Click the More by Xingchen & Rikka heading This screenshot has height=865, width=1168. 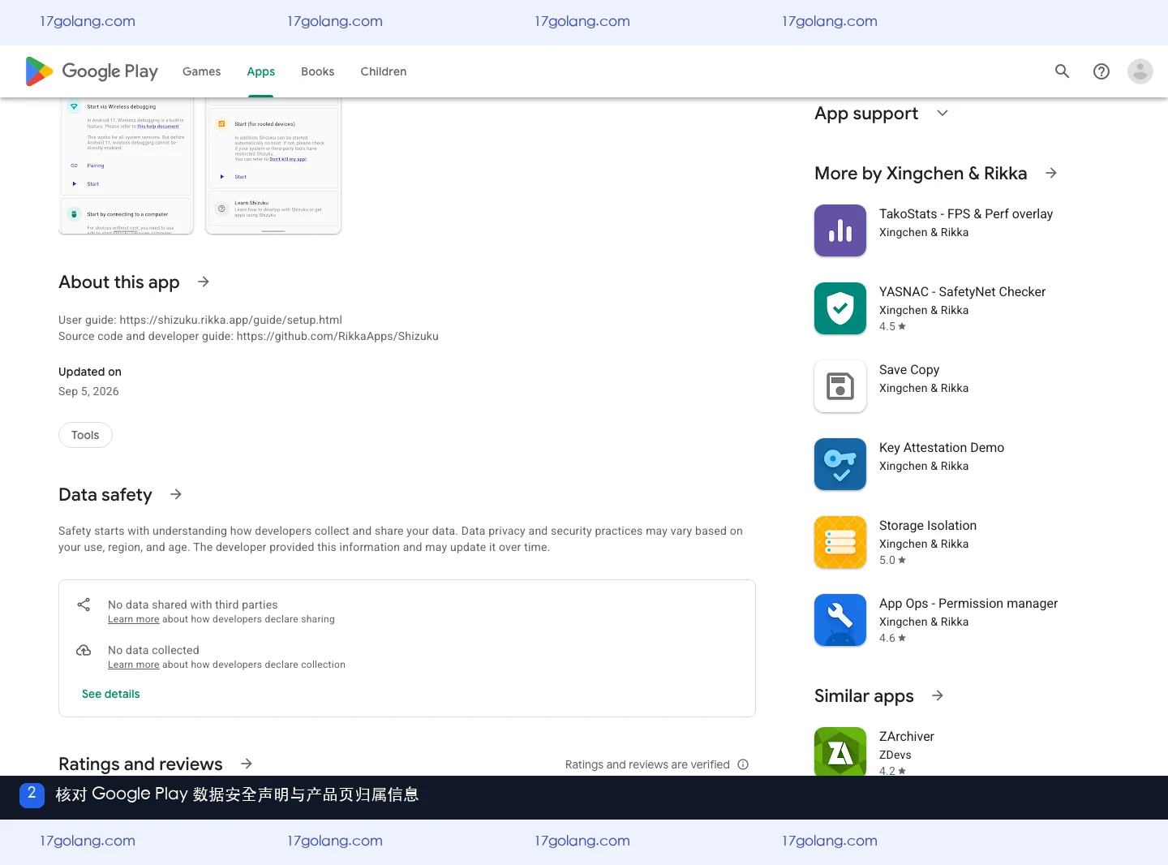(x=921, y=173)
